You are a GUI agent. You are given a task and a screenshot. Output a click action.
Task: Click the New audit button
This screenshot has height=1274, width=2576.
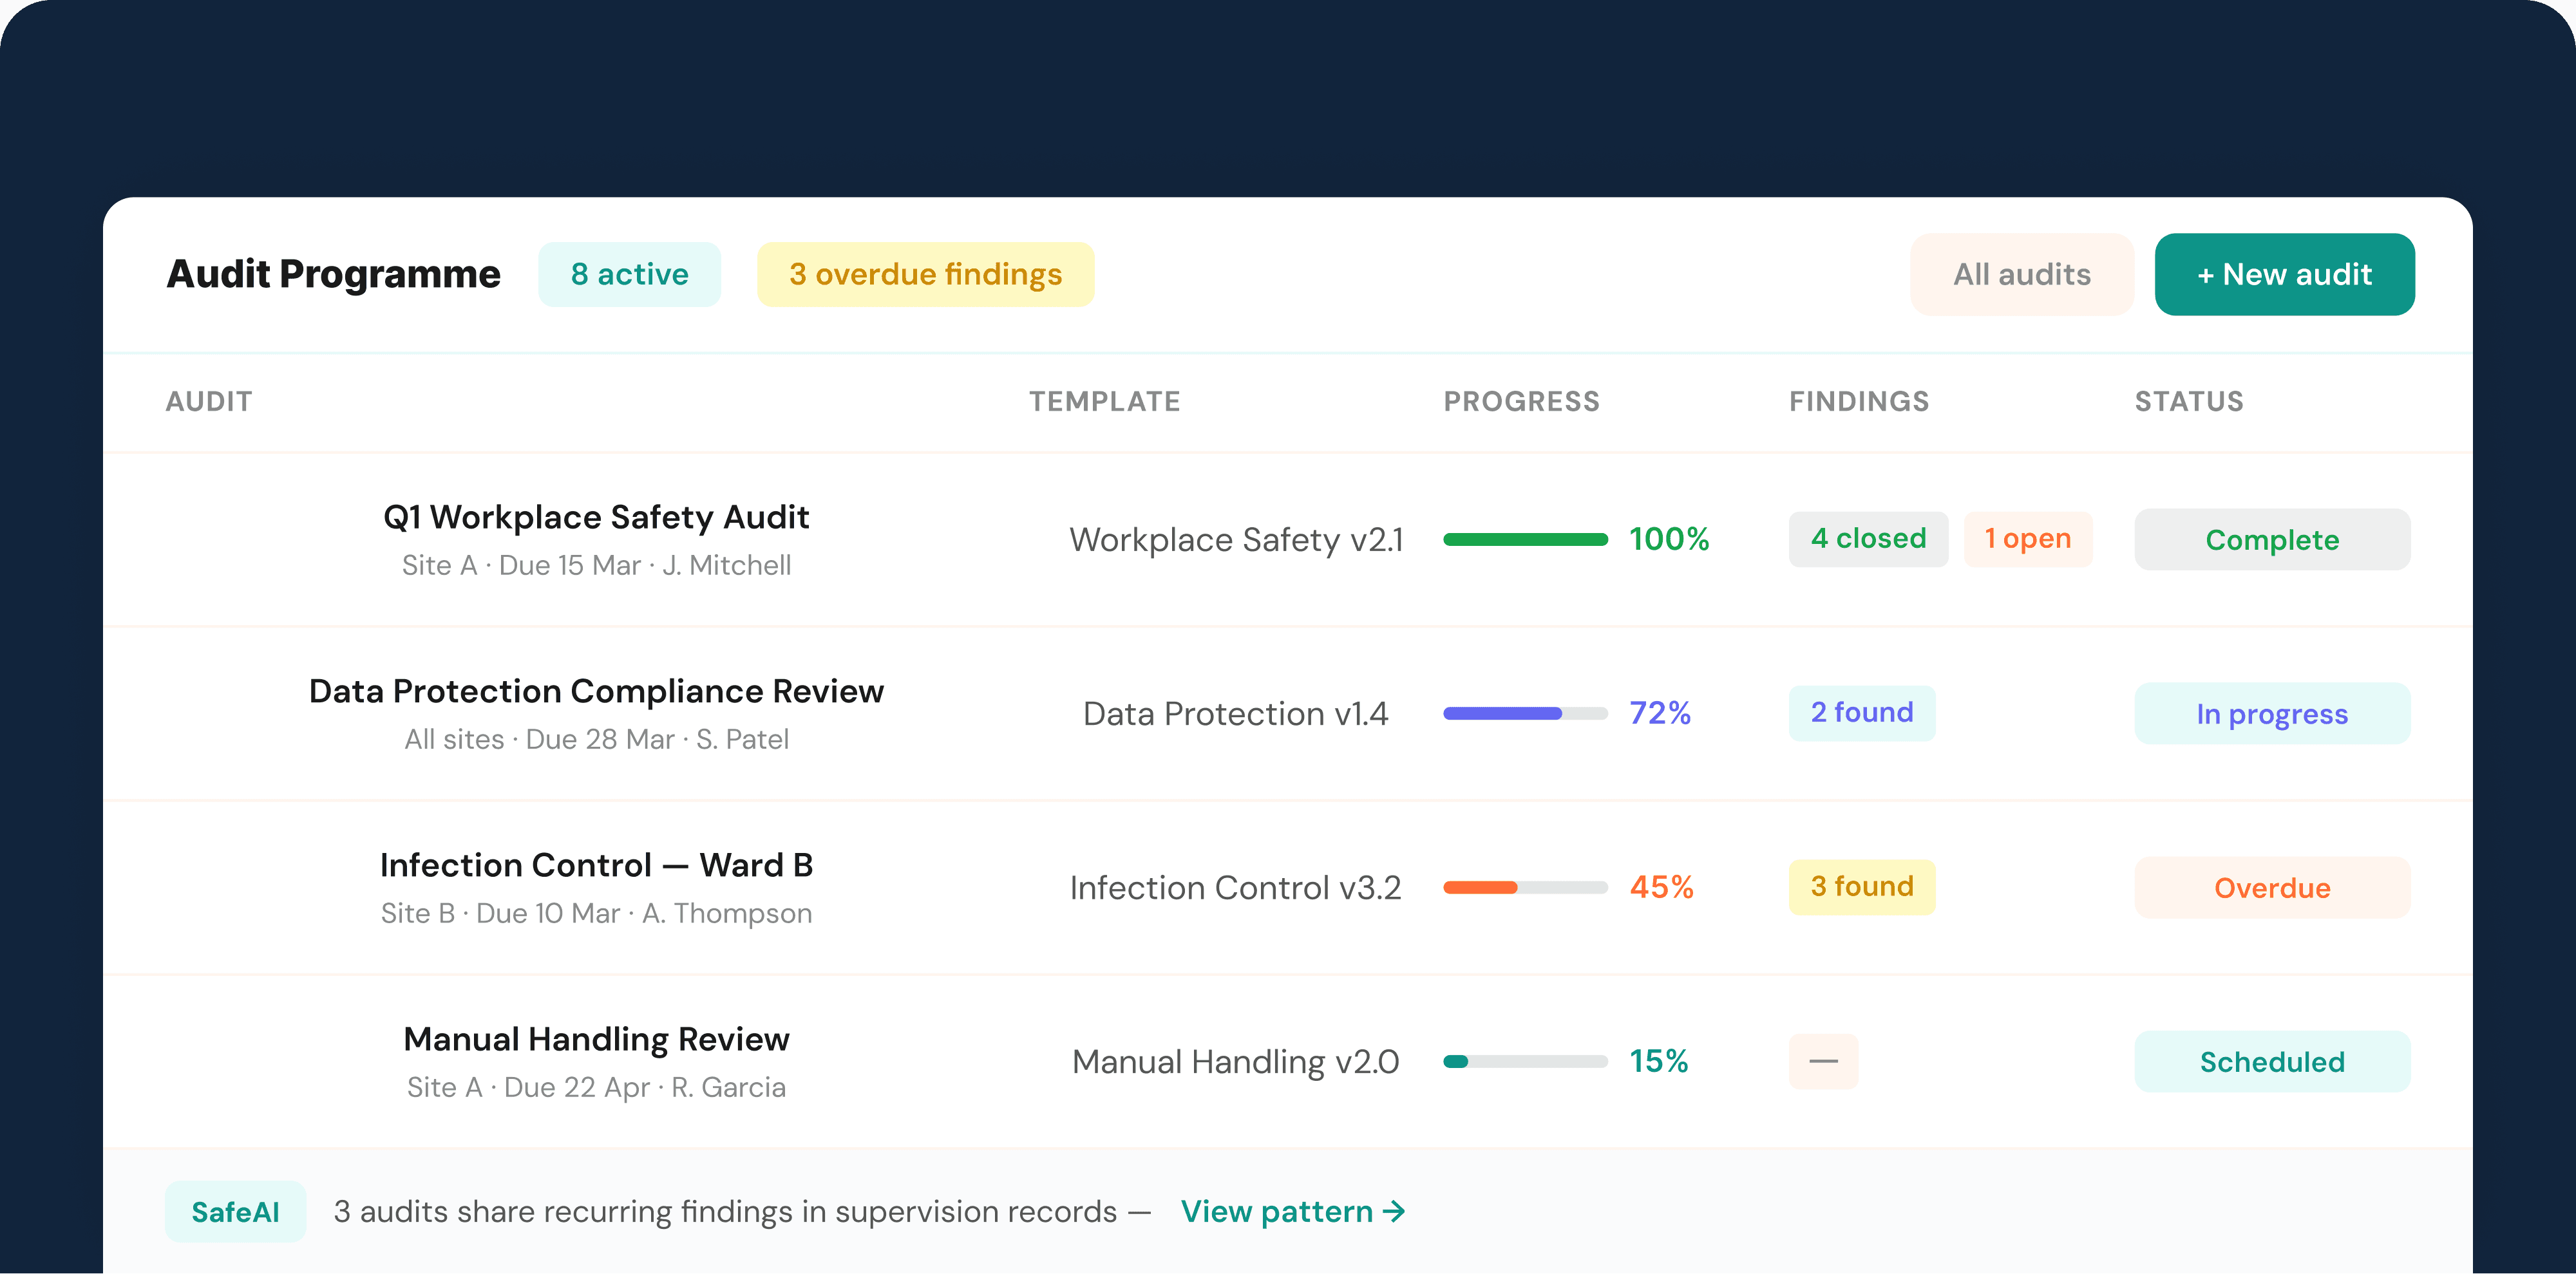(2284, 274)
